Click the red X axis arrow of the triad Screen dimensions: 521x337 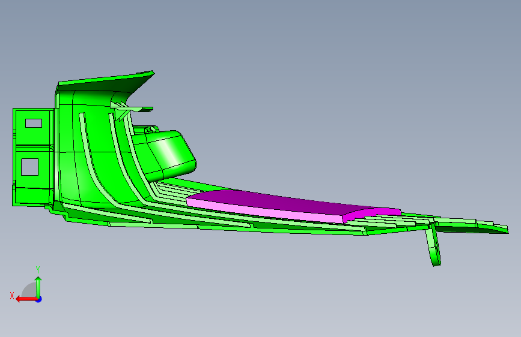[26, 299]
